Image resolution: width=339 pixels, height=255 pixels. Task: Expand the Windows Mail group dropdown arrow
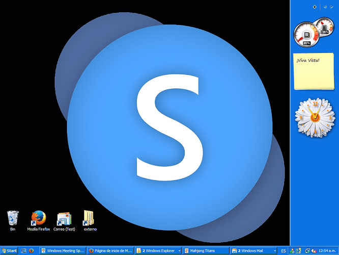[275, 251]
